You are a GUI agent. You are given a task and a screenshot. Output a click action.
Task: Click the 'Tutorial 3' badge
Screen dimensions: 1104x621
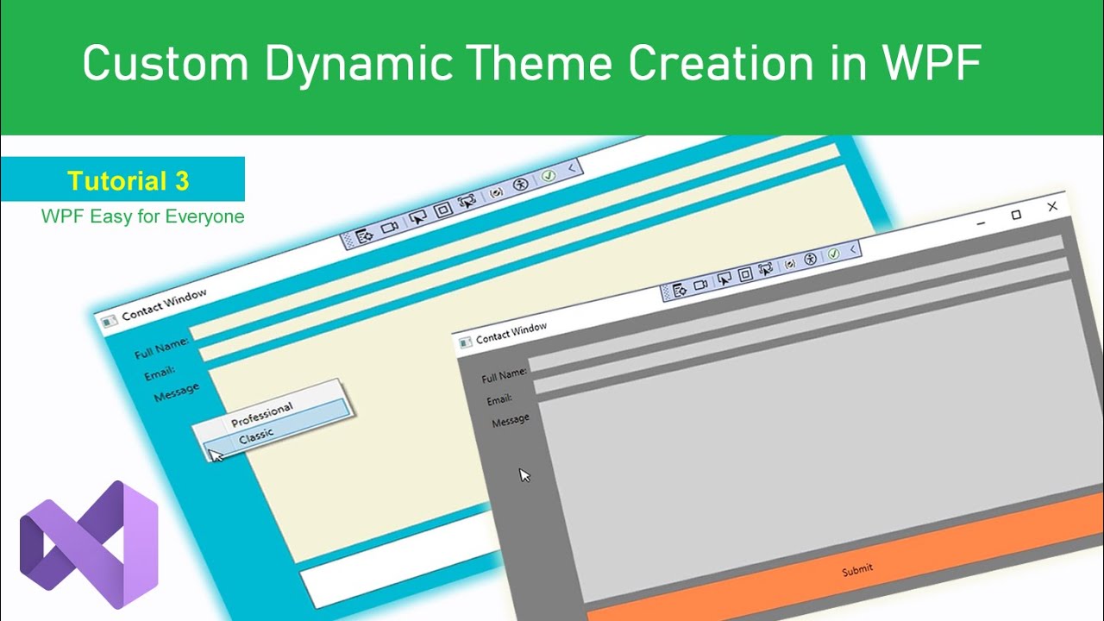tap(122, 179)
